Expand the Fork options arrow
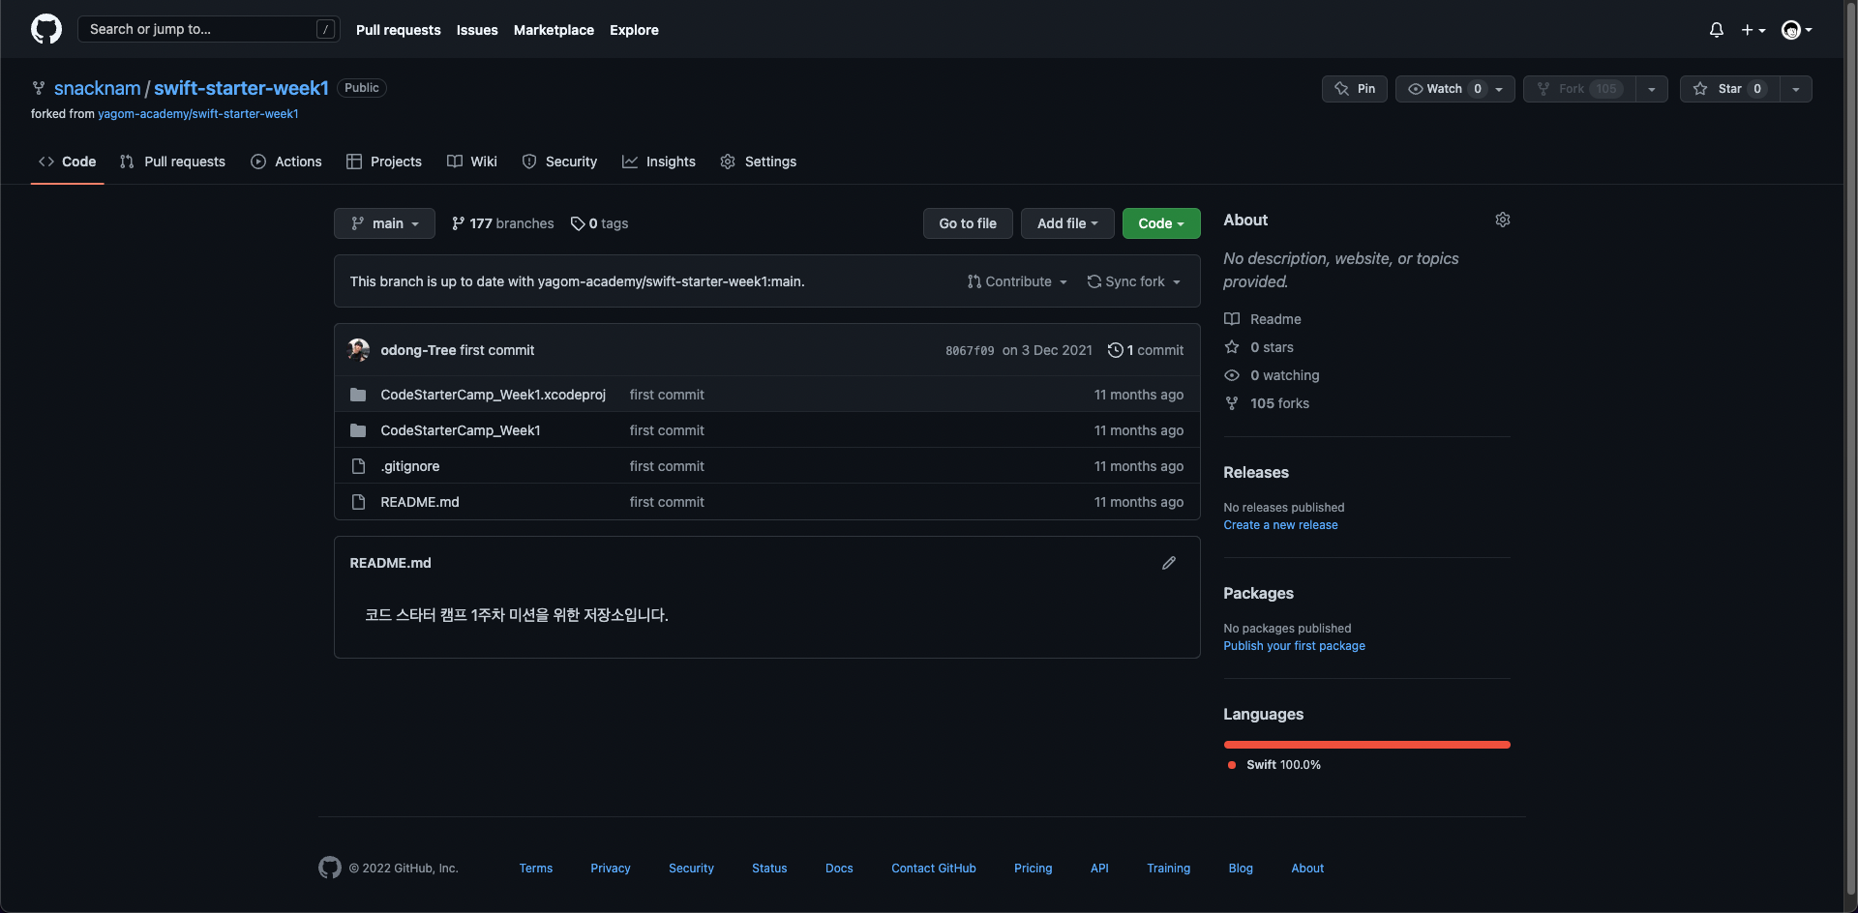Viewport: 1858px width, 913px height. [x=1652, y=89]
